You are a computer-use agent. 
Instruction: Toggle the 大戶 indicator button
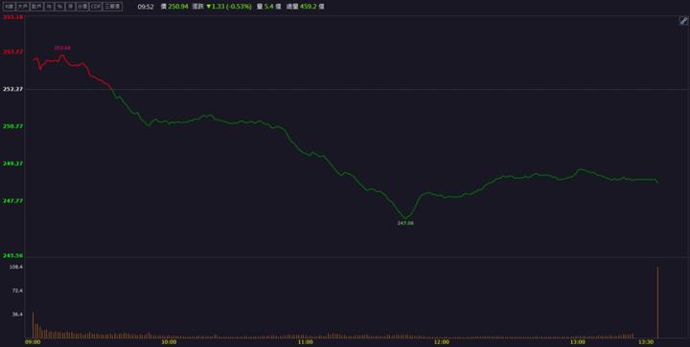point(22,7)
